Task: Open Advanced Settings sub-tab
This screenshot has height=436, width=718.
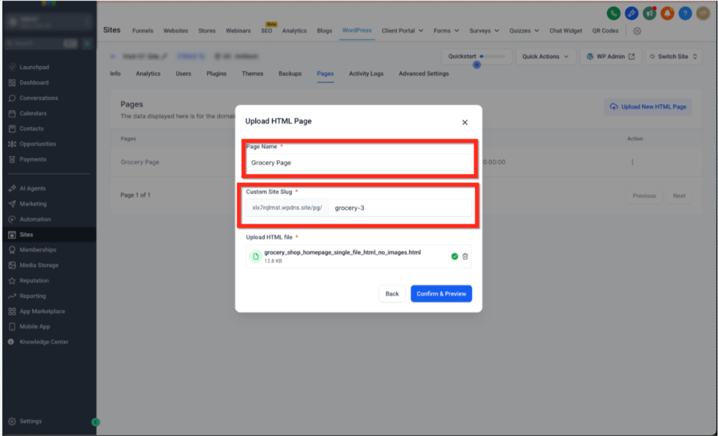Action: tap(423, 74)
